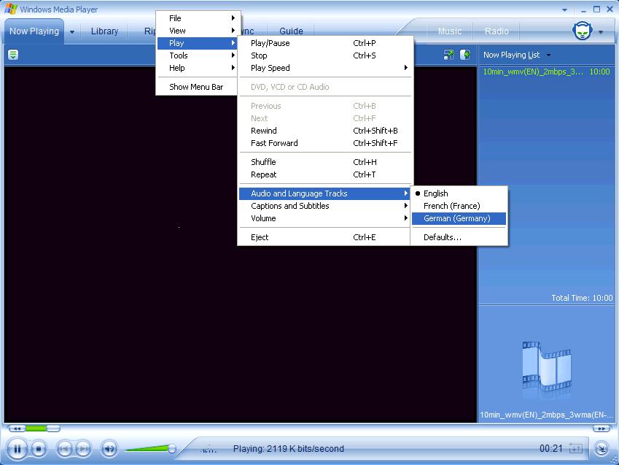Expand Audio and Language Tracks submenu

pyautogui.click(x=325, y=193)
